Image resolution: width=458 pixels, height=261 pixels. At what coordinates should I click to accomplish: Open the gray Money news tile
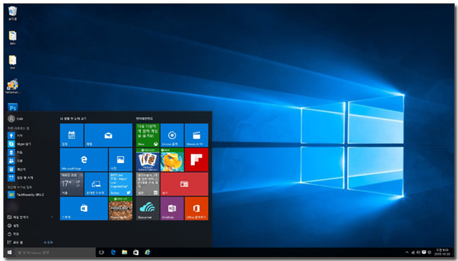pos(147,184)
